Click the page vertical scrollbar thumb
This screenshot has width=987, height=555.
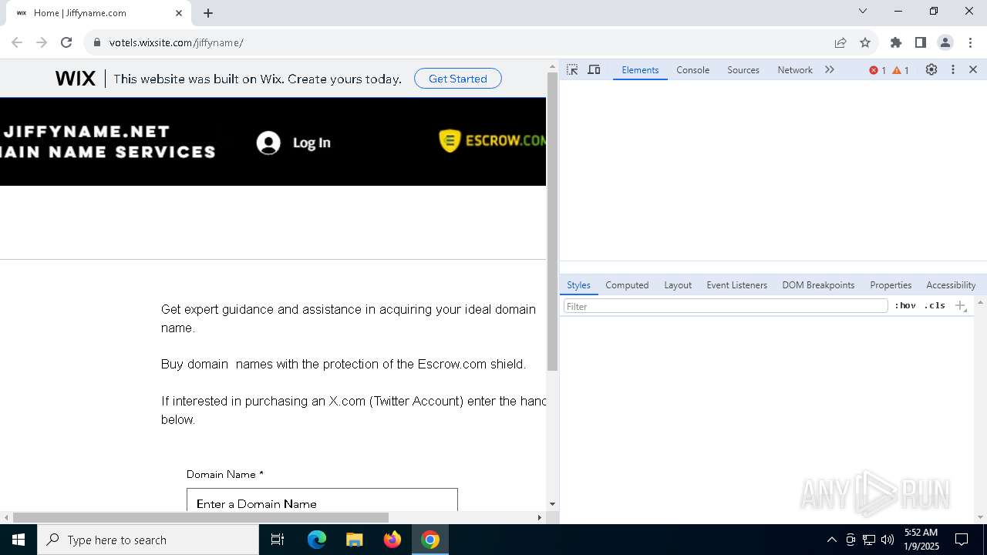coord(552,222)
